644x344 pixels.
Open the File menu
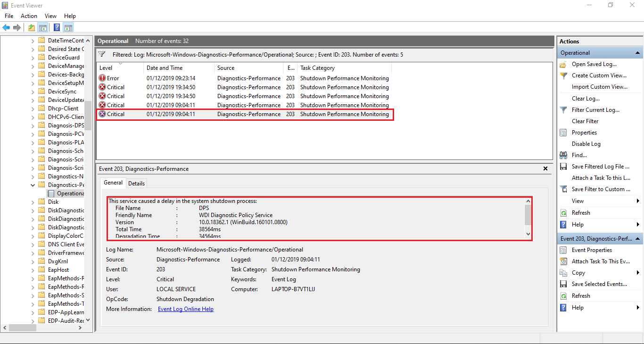(9, 16)
